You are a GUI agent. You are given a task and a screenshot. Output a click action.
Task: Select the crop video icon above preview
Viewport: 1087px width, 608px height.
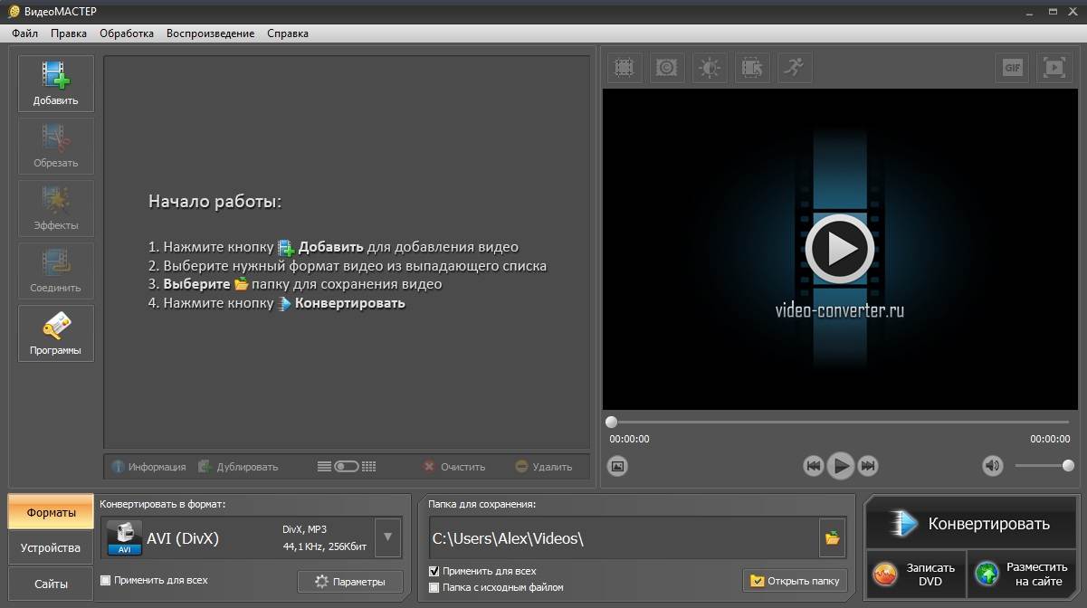click(624, 68)
